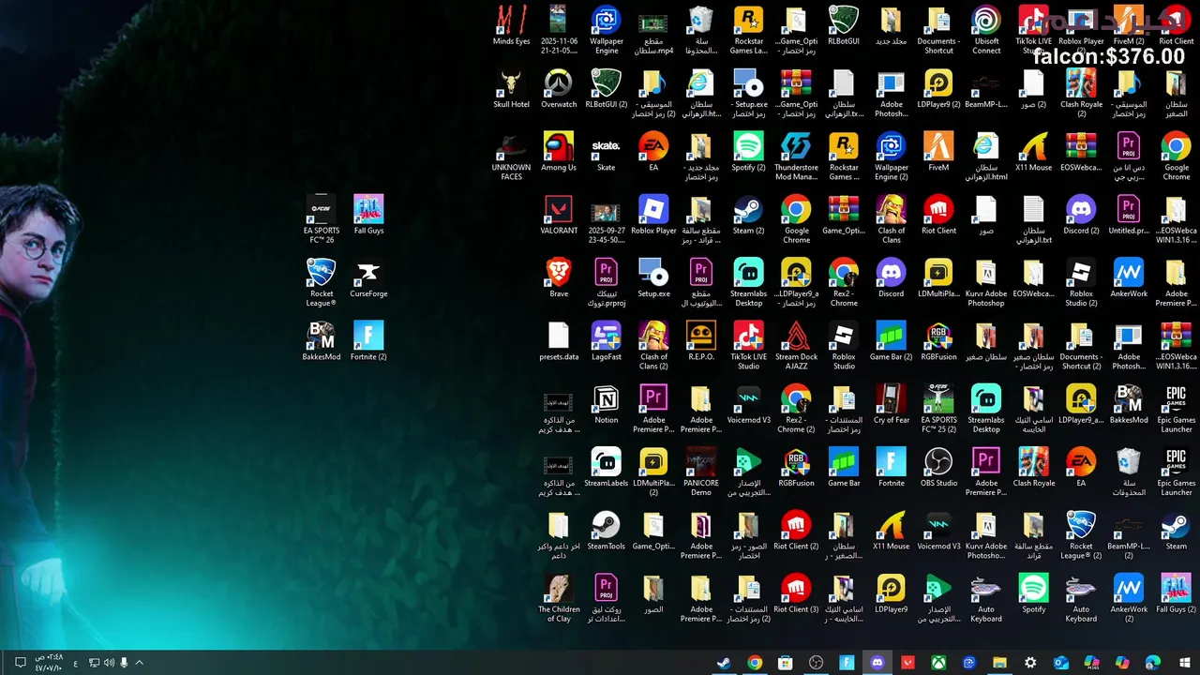
Task: Open the Ubisoft Connect desktop shortcut
Action: pyautogui.click(x=986, y=31)
